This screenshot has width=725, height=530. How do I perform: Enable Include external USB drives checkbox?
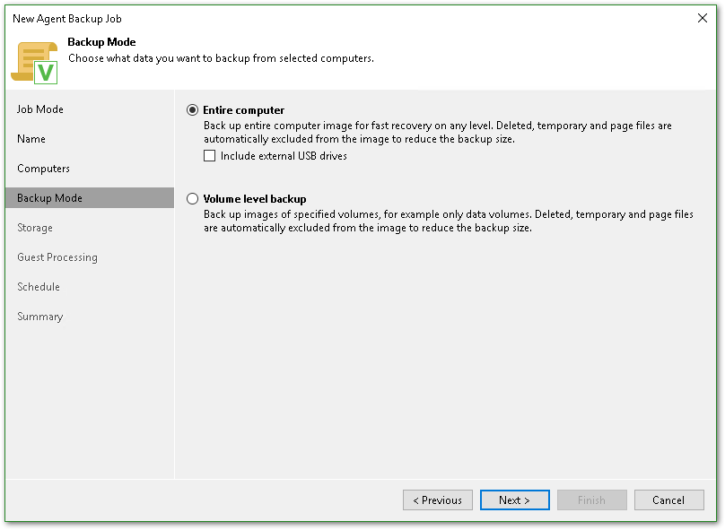pyautogui.click(x=210, y=156)
